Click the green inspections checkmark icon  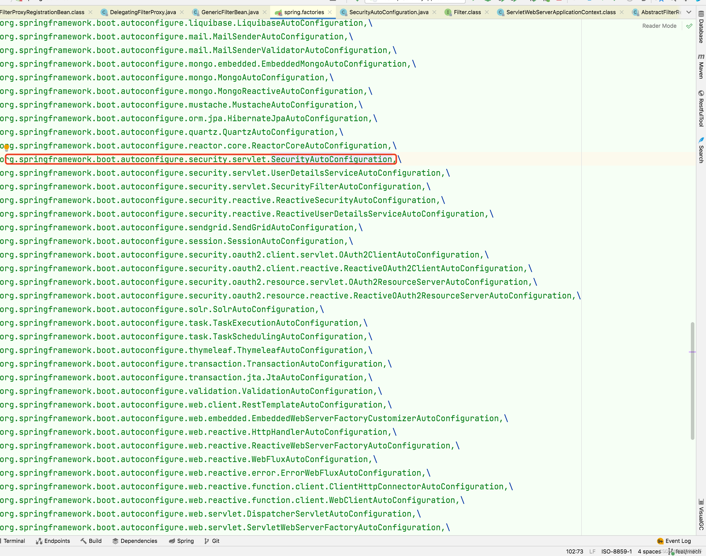[x=689, y=26]
